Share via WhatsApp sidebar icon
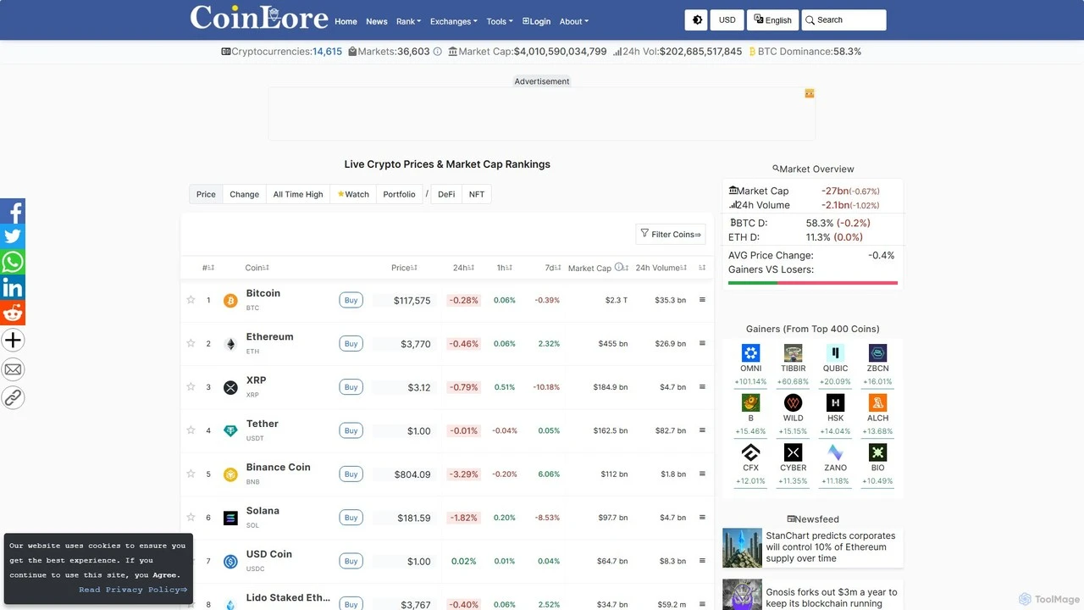 13,262
